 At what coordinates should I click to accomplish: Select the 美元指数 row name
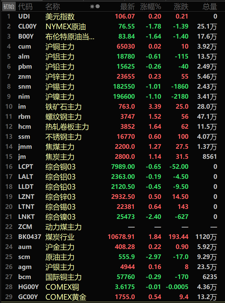coord(60,16)
